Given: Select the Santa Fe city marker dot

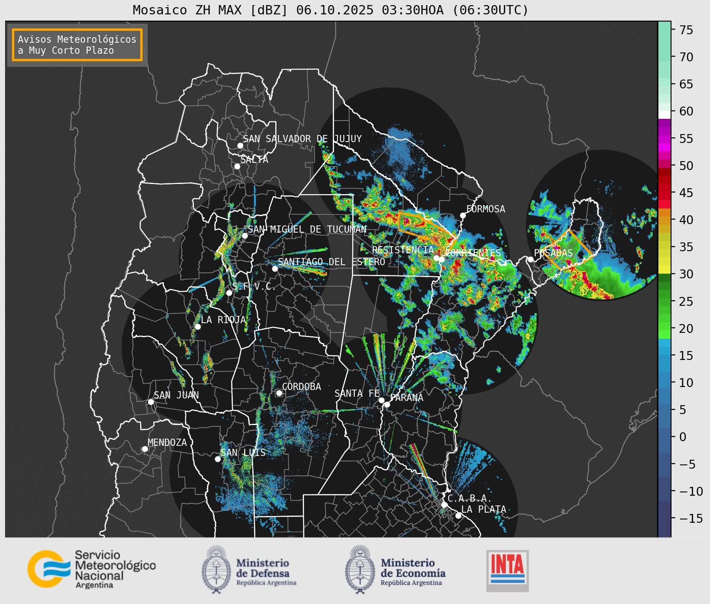Looking at the screenshot, I should (x=381, y=400).
